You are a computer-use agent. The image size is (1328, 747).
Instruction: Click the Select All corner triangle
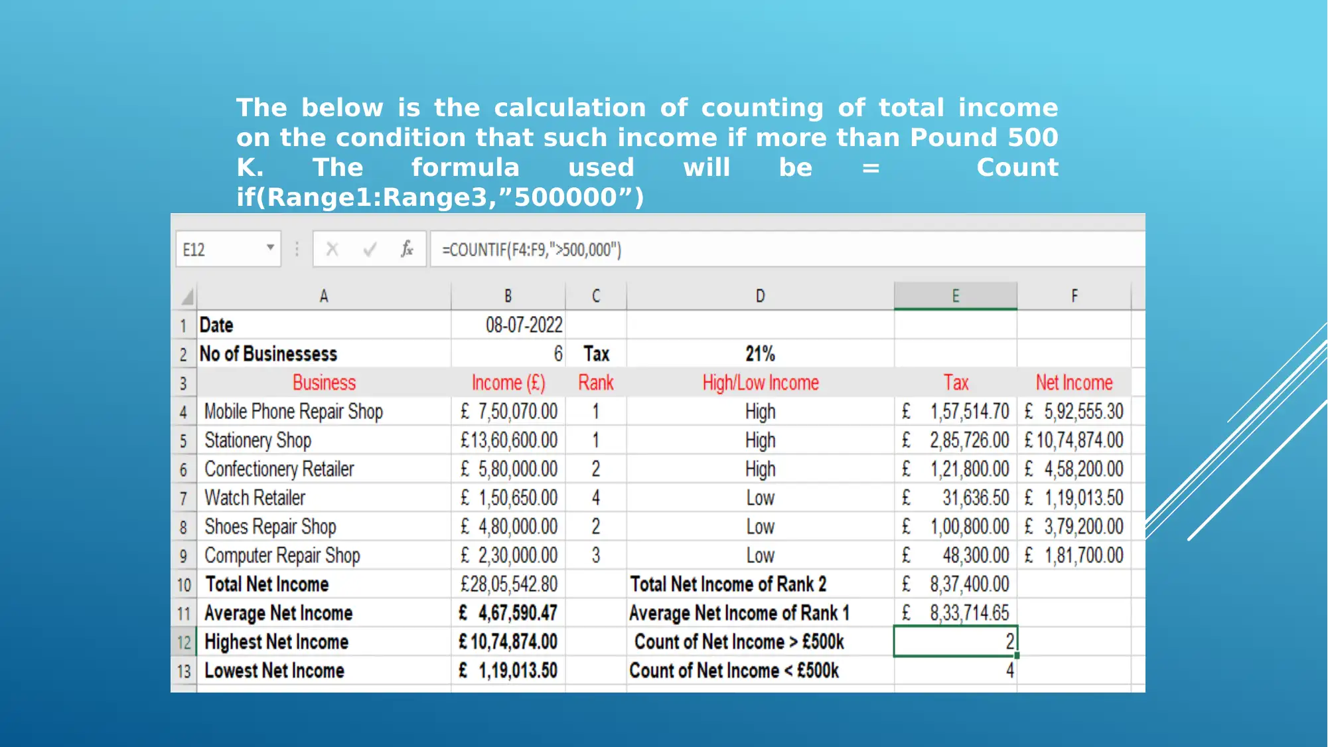click(x=186, y=296)
